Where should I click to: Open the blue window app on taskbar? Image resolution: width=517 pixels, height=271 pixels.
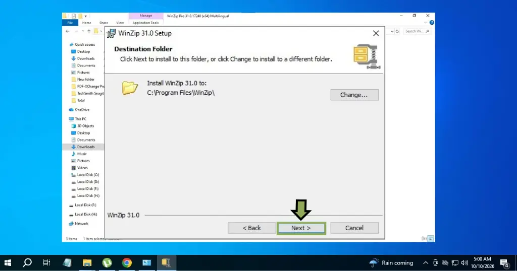tap(147, 262)
